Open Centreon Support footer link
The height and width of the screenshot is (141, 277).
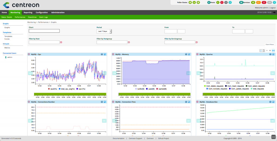click(136, 139)
